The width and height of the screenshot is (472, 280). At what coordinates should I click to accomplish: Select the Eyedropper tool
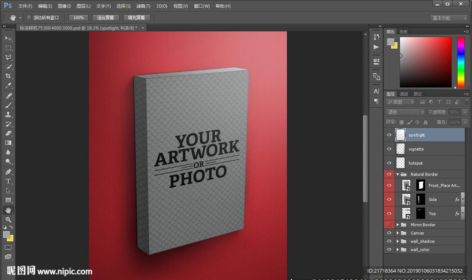click(x=8, y=85)
